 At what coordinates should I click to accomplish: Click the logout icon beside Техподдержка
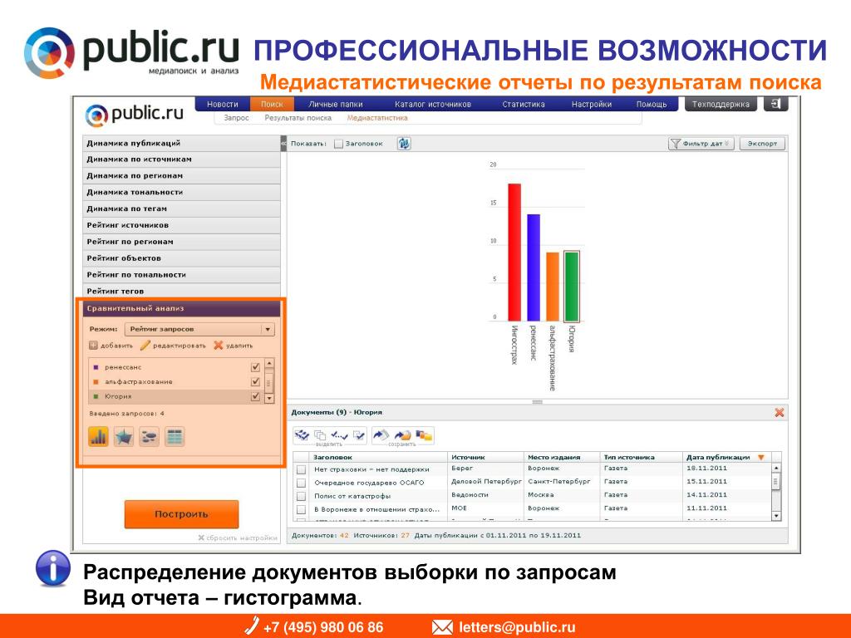775,104
